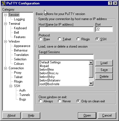This screenshot has height=121, width=119.
Task: Click the saved sessions scroll up arrow
Action: [91, 63]
